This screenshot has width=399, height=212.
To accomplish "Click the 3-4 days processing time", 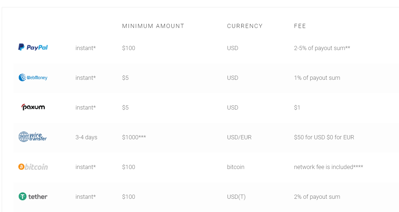I will click(86, 137).
